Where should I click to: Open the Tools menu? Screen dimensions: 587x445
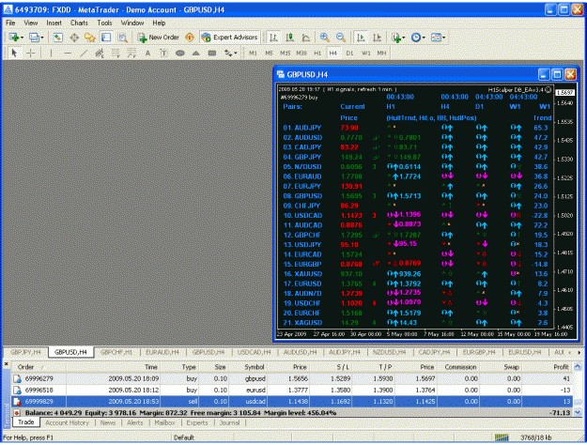pos(104,23)
